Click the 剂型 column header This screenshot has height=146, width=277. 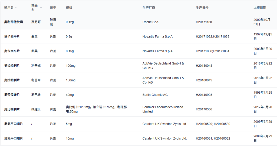tap(53, 8)
